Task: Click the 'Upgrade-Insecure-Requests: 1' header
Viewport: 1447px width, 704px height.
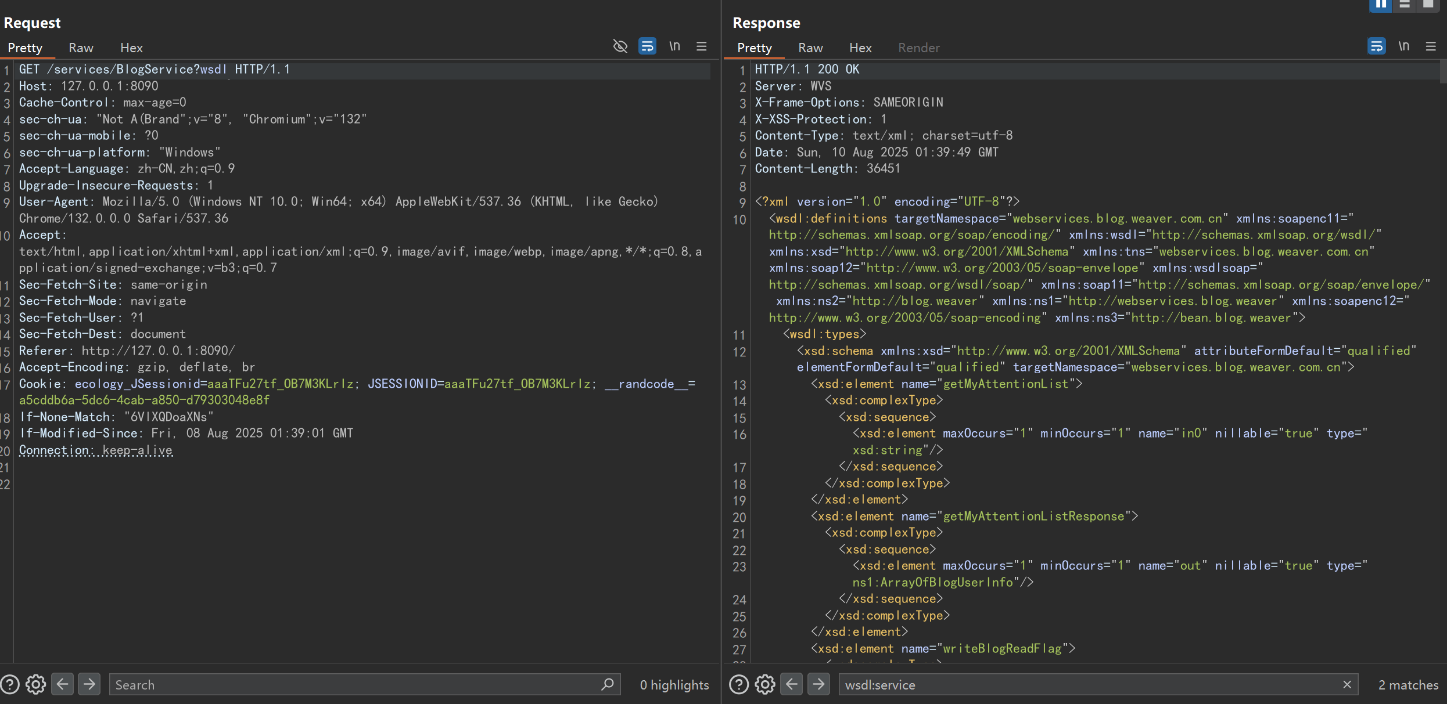Action: [116, 185]
